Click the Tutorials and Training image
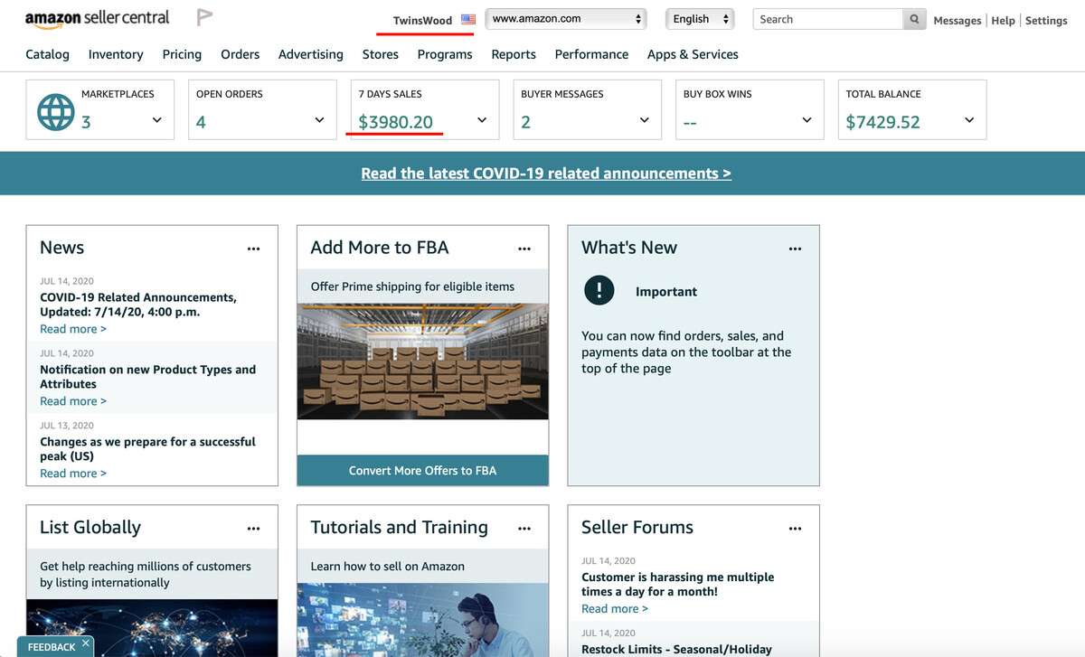 [x=422, y=620]
